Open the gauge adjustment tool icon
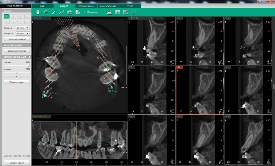This screenshot has width=275, height=166. tap(109, 12)
